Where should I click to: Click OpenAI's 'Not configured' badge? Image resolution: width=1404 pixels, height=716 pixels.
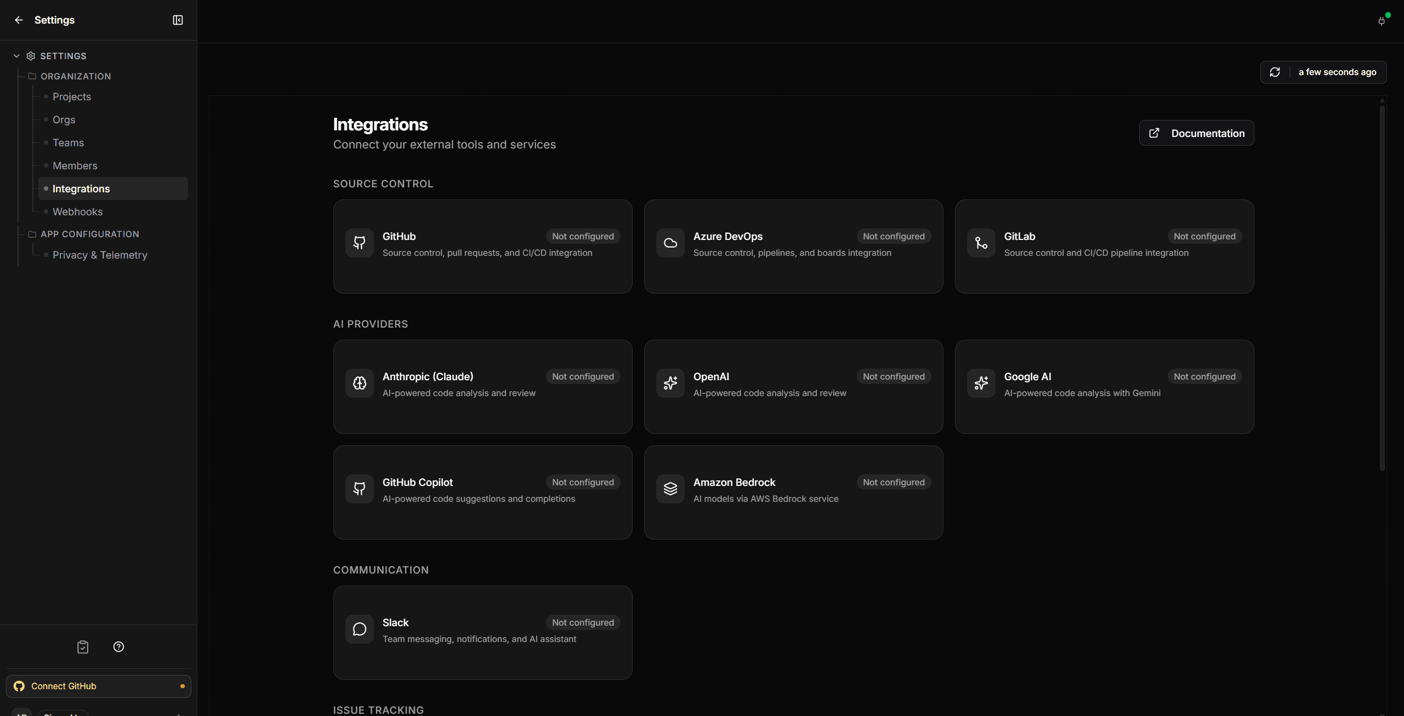pyautogui.click(x=894, y=376)
